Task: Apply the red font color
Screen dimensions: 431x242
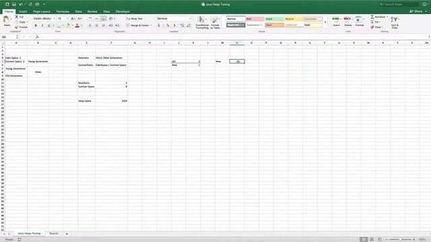Action: pyautogui.click(x=77, y=26)
